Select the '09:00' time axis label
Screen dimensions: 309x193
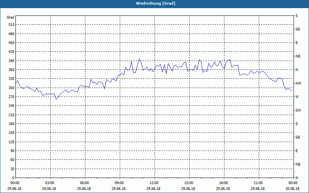(120, 183)
